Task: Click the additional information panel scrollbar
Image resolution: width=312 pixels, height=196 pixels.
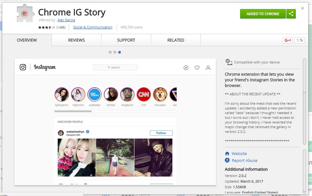Action: pos(304,171)
